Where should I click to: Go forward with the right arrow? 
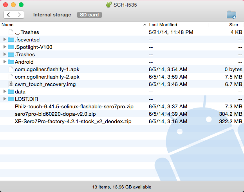click(x=19, y=15)
